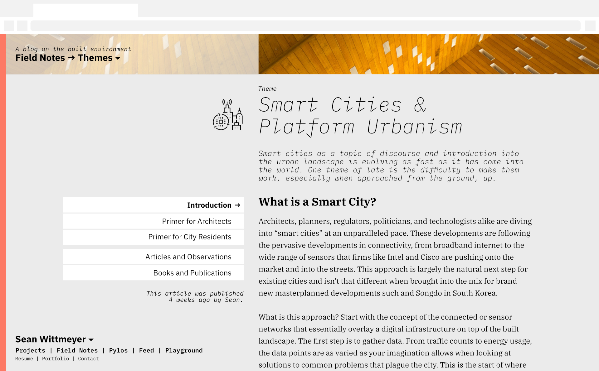Click the orange wood header image
The height and width of the screenshot is (371, 599).
click(428, 54)
